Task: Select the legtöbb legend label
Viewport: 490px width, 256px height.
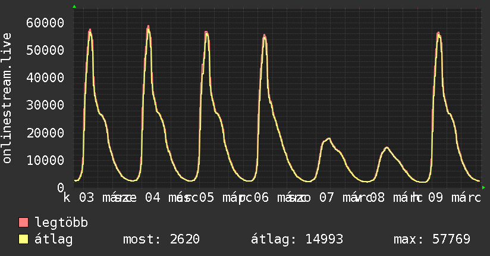Action: [61, 223]
